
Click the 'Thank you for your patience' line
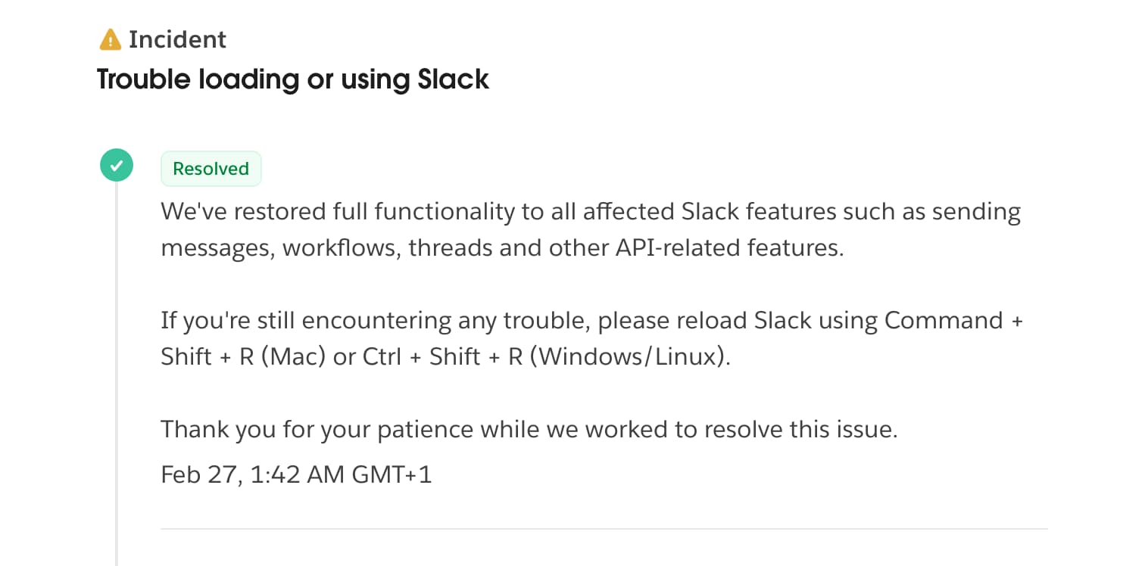coord(529,429)
